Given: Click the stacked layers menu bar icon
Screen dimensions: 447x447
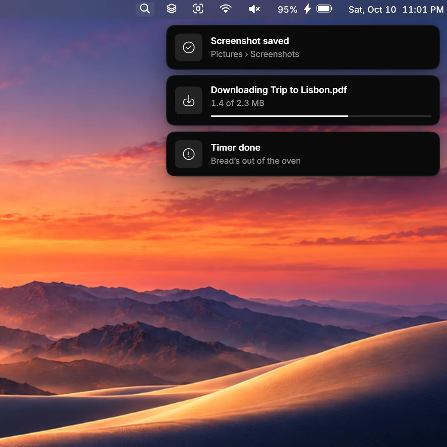Looking at the screenshot, I should pos(171,9).
